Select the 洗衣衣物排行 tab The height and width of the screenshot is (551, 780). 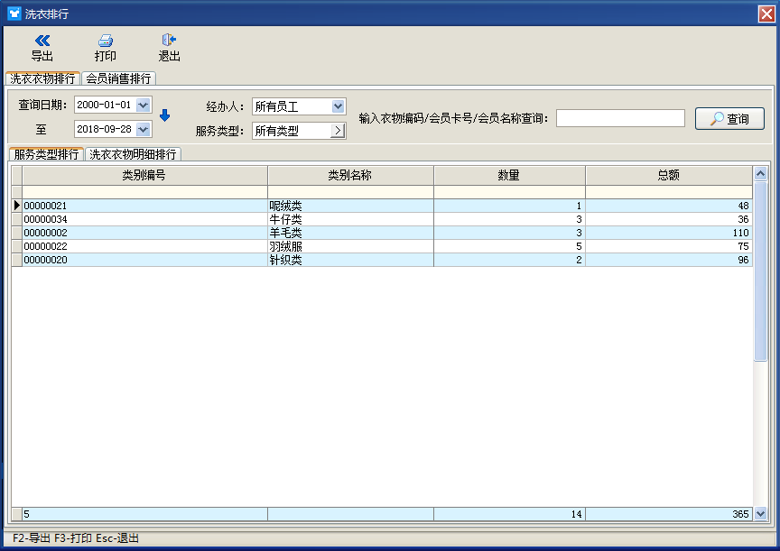(42, 78)
